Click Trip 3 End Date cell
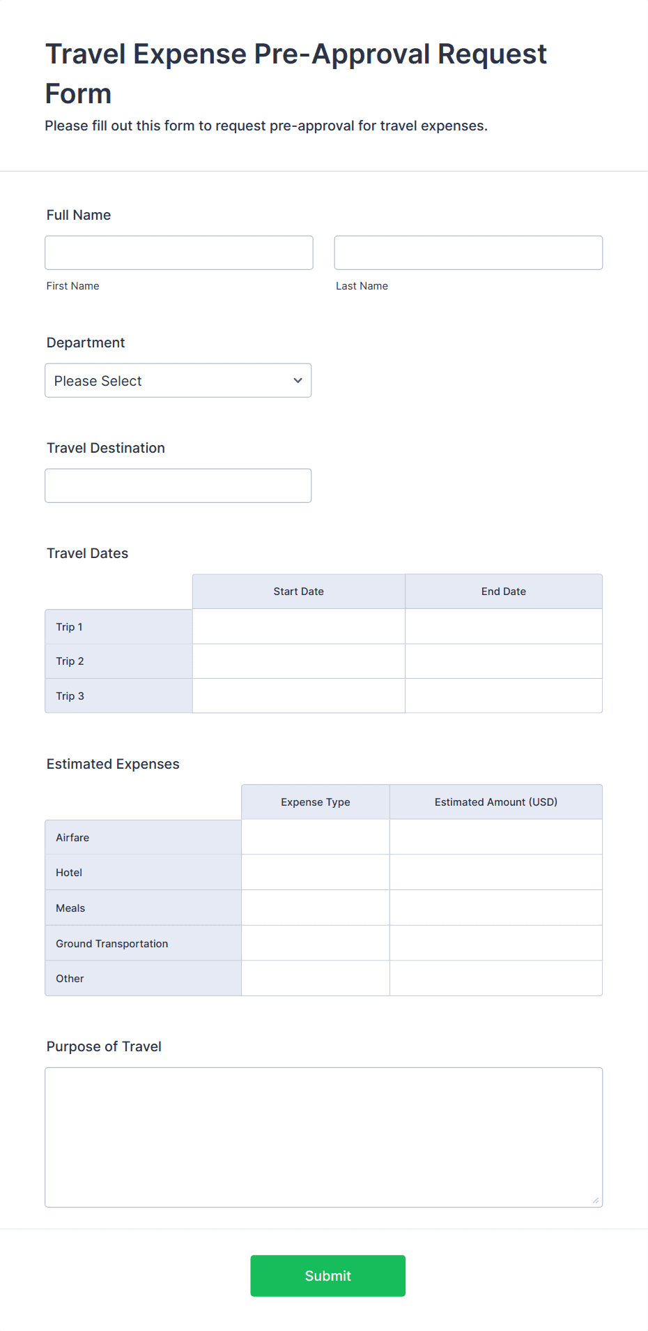This screenshot has height=1331, width=648. pyautogui.click(x=504, y=695)
